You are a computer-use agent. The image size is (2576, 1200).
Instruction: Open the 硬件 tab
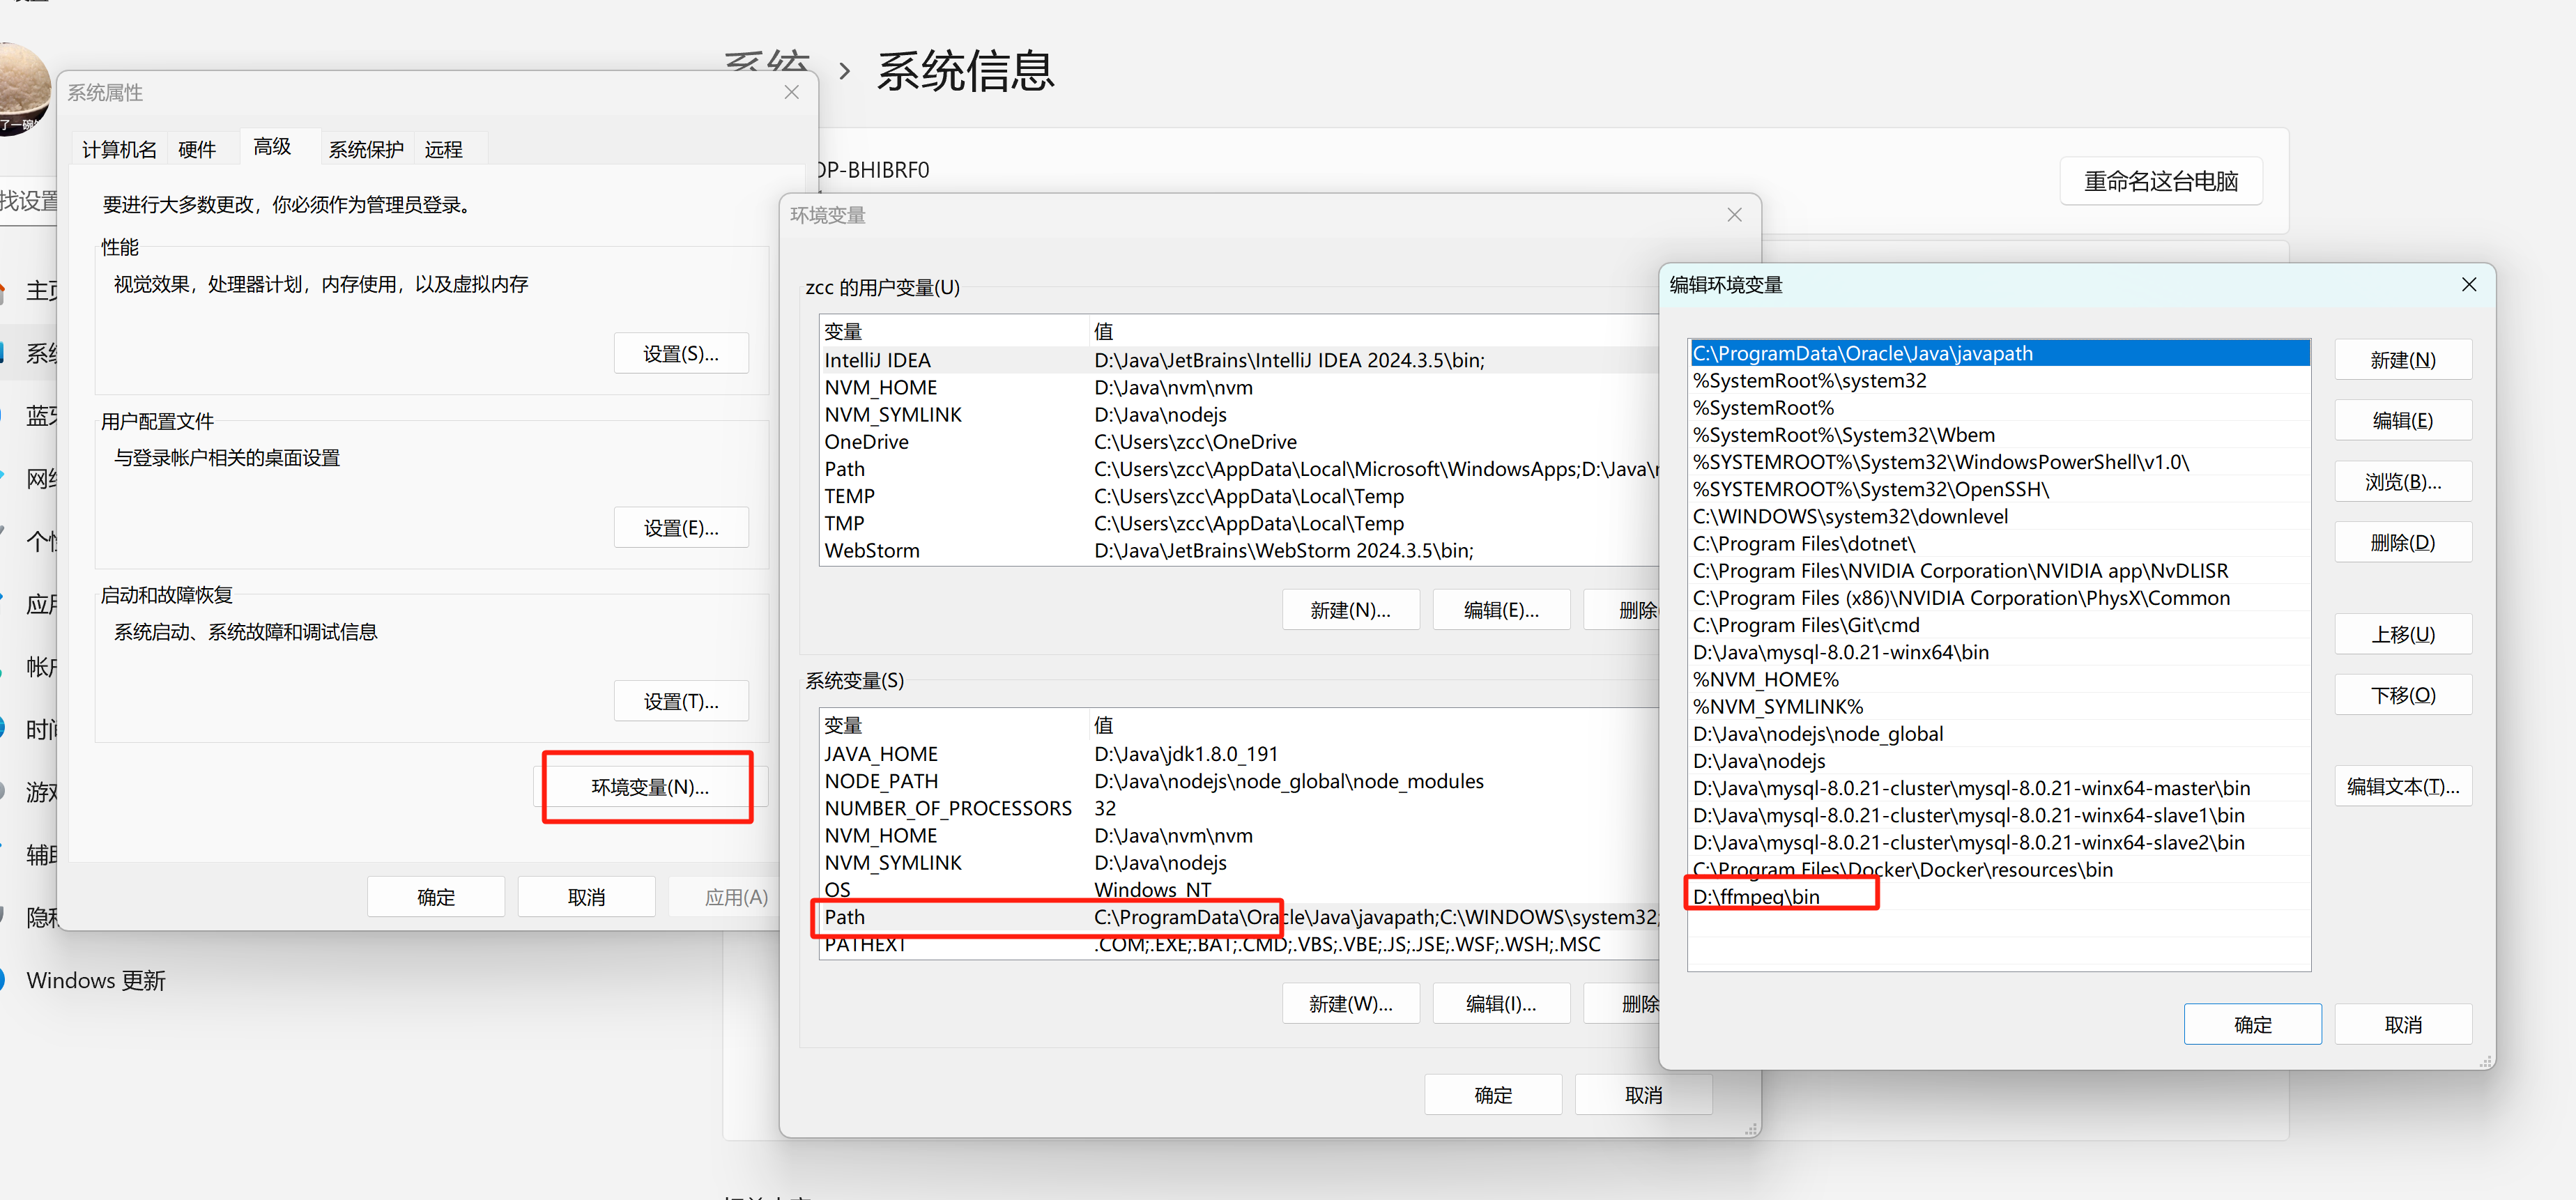(x=197, y=149)
